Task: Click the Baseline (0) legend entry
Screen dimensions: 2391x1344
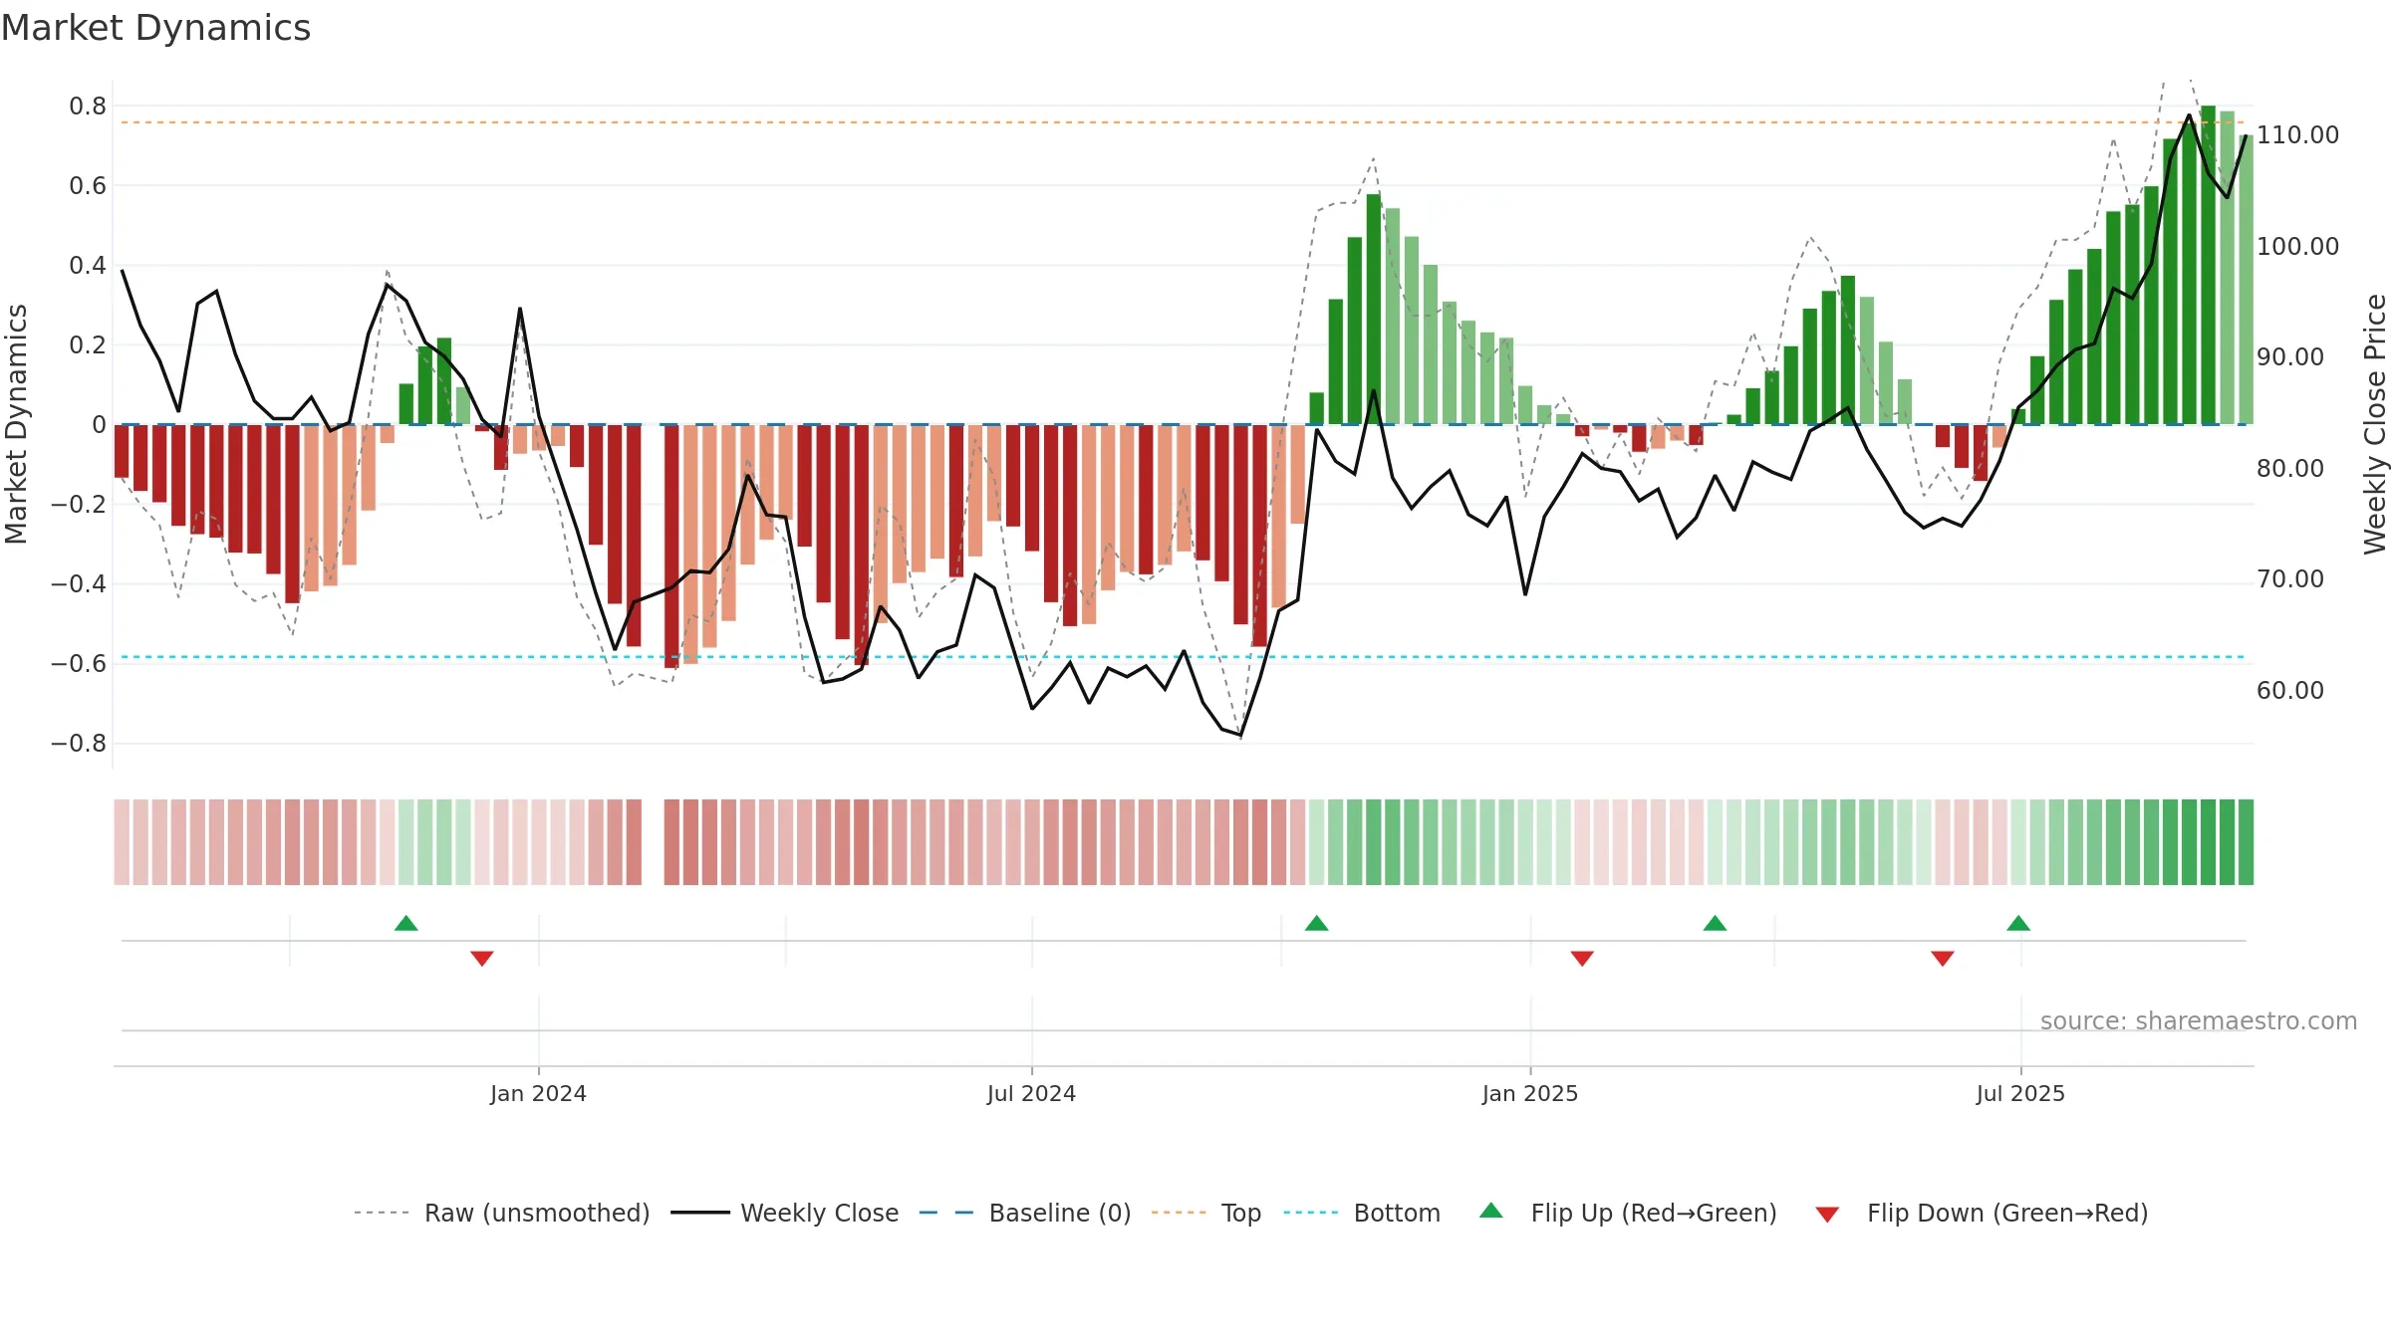Action: pyautogui.click(x=1025, y=1213)
